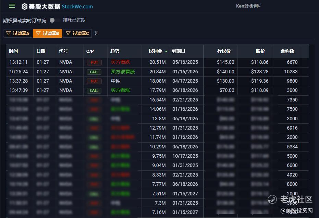This screenshot has width=319, height=218.
Task: Click the CALL badge in the 13:47:09 row
Action: (x=94, y=90)
